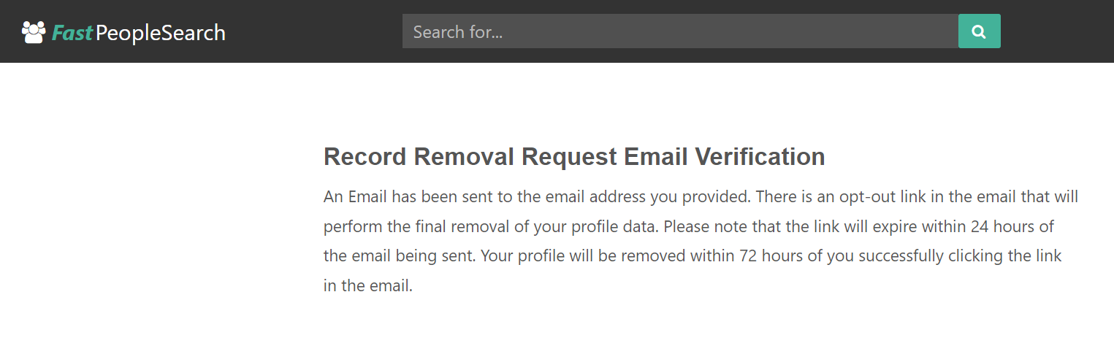Viewport: 1114px width, 346px height.
Task: Submit search with the green button
Action: [980, 31]
